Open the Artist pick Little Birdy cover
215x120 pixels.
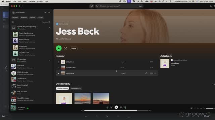point(165,63)
